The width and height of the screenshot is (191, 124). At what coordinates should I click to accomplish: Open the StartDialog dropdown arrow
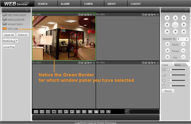click(17, 41)
